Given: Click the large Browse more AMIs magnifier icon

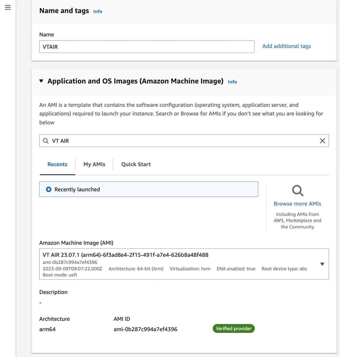Looking at the screenshot, I should pyautogui.click(x=297, y=190).
